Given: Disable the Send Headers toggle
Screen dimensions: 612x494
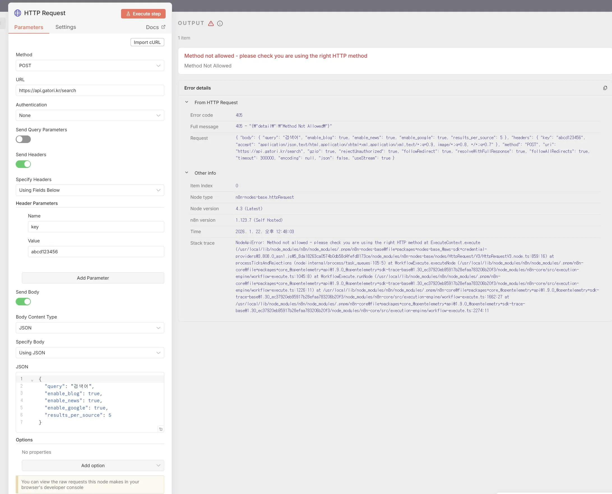Looking at the screenshot, I should 23,164.
